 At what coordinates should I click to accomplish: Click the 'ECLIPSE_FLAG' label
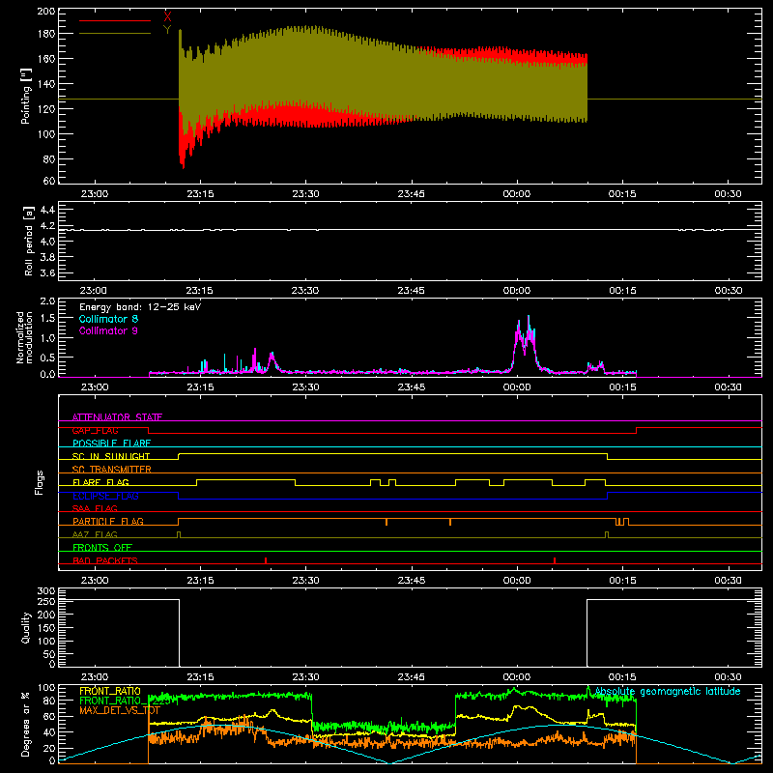point(105,496)
